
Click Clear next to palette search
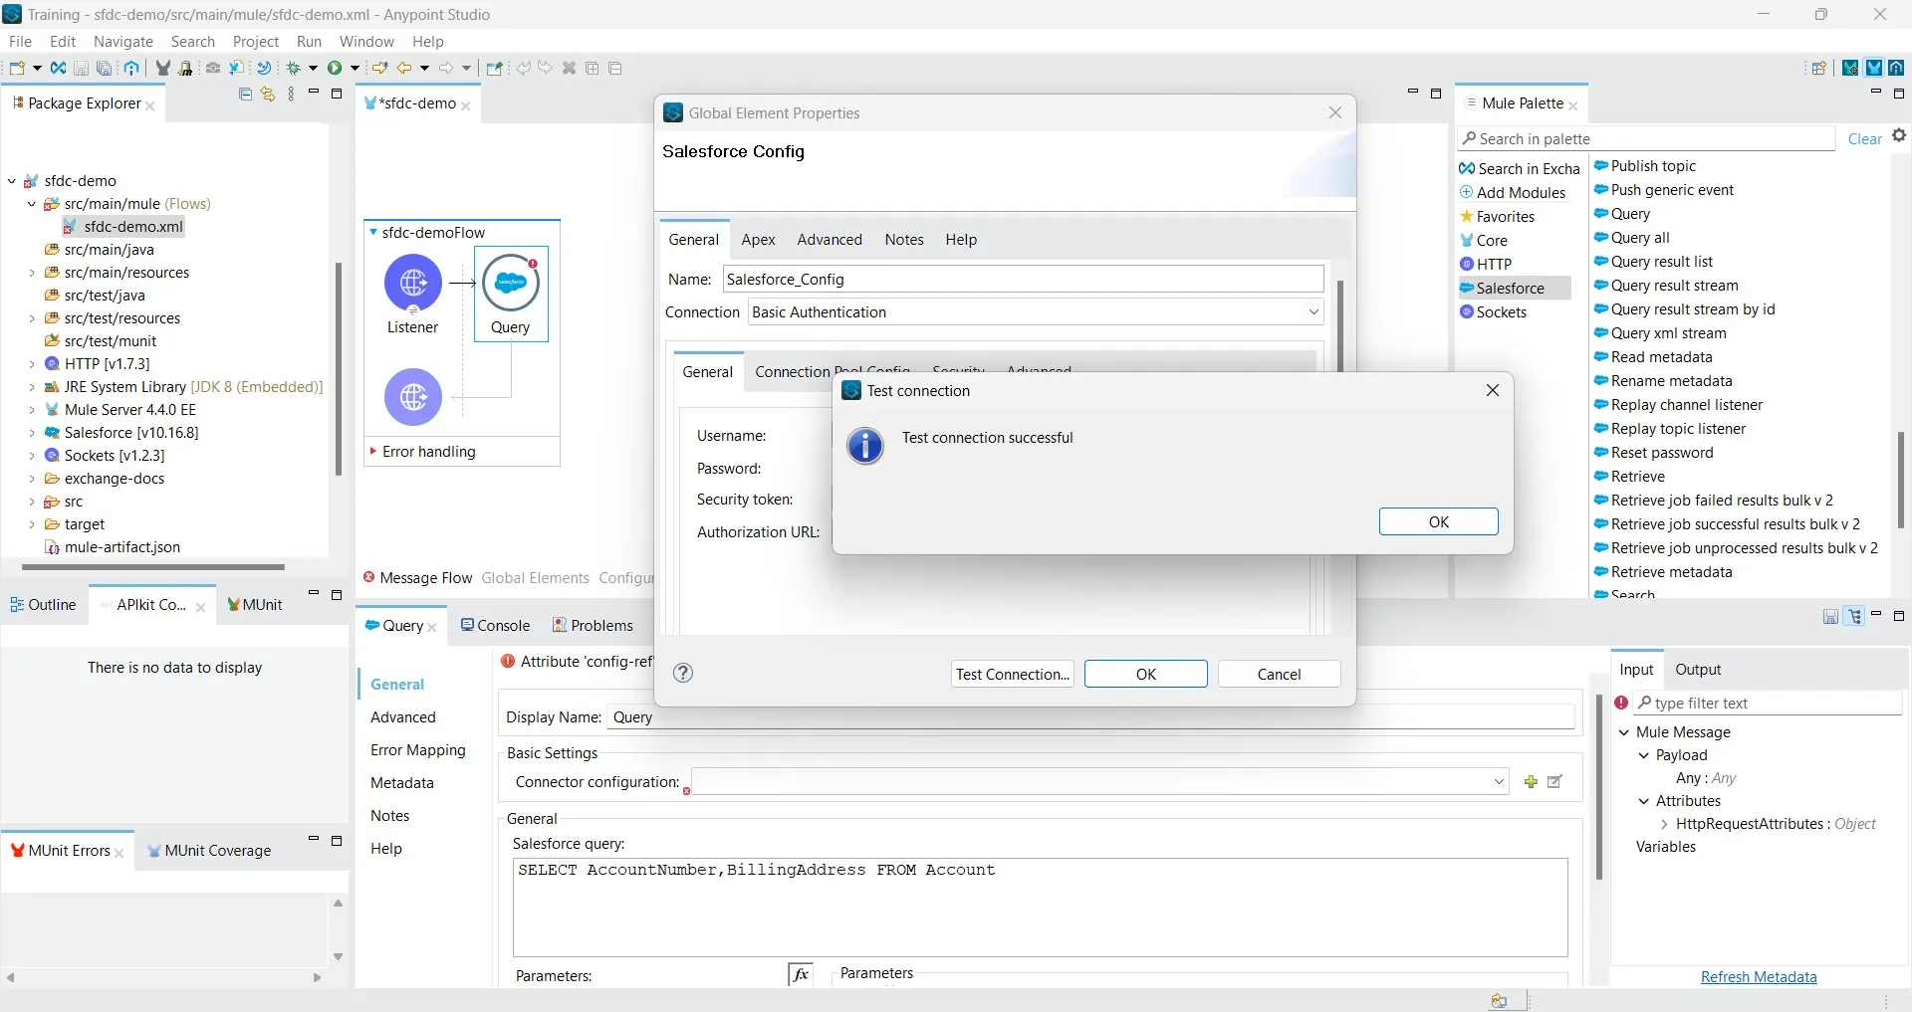tap(1864, 139)
